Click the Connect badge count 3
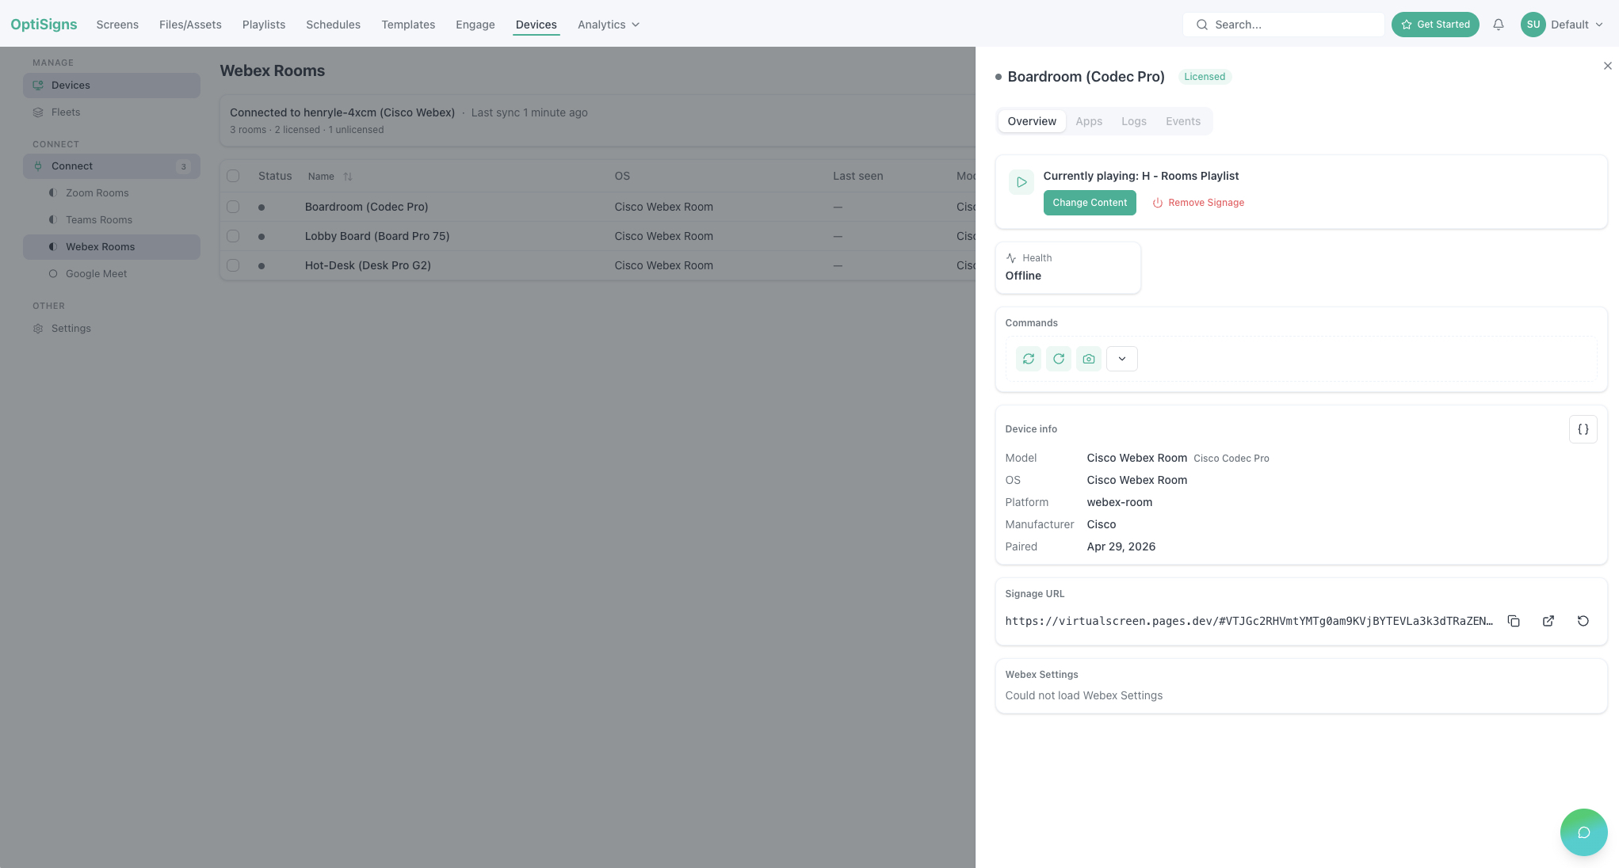1619x868 pixels. pyautogui.click(x=184, y=166)
